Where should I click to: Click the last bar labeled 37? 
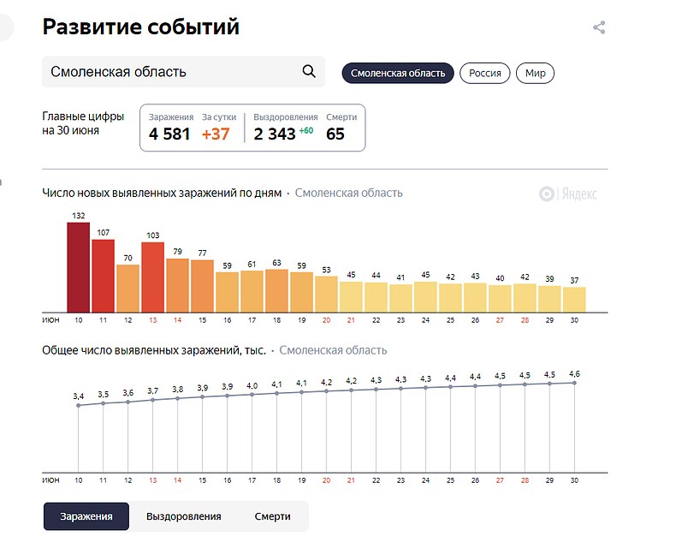pyautogui.click(x=574, y=300)
